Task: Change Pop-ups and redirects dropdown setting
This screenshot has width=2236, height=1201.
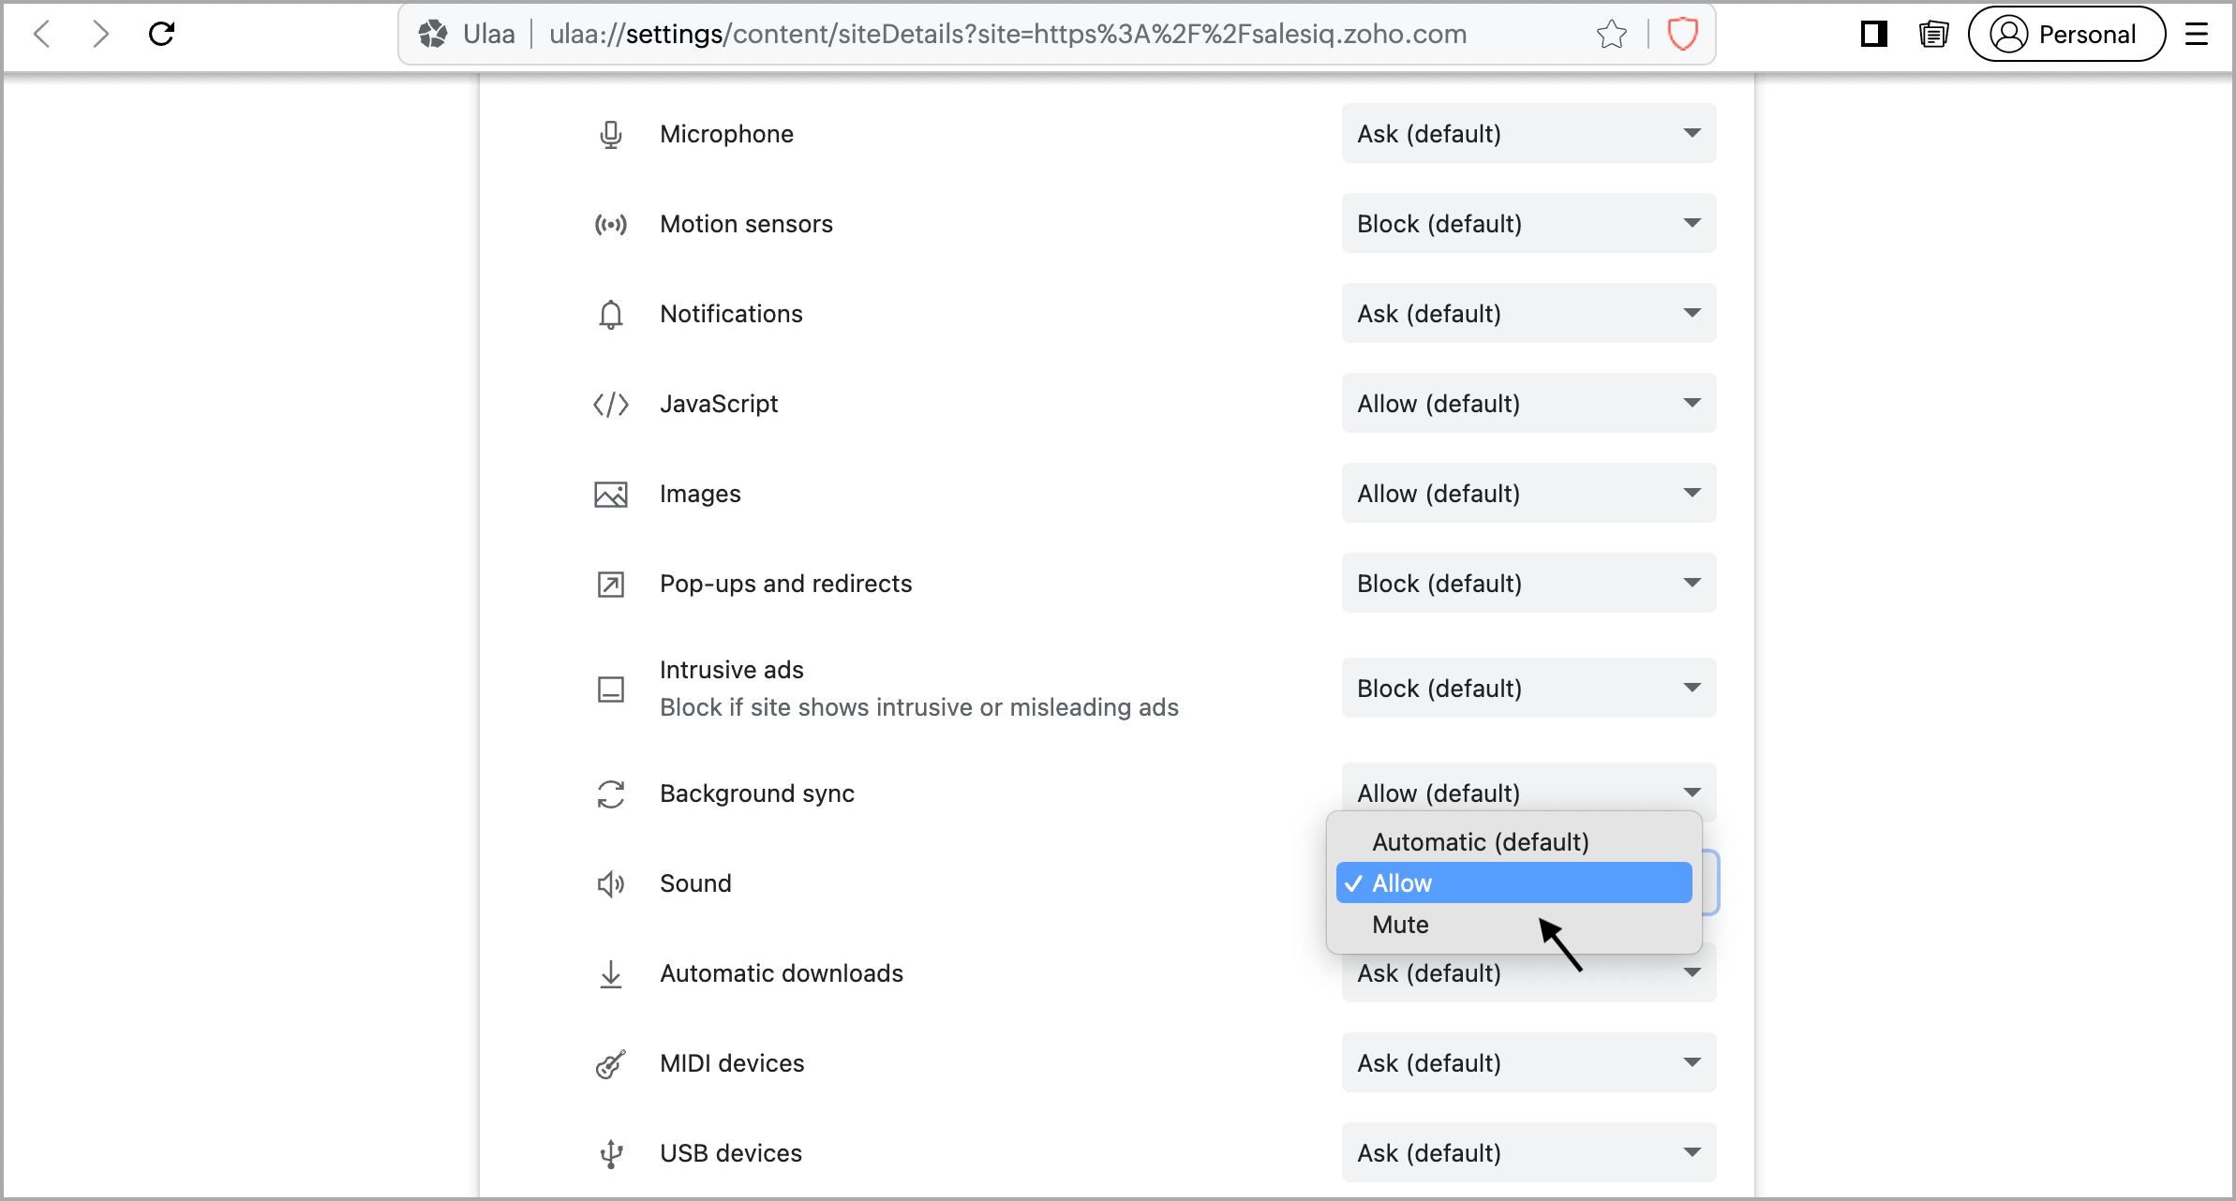Action: [x=1528, y=584]
